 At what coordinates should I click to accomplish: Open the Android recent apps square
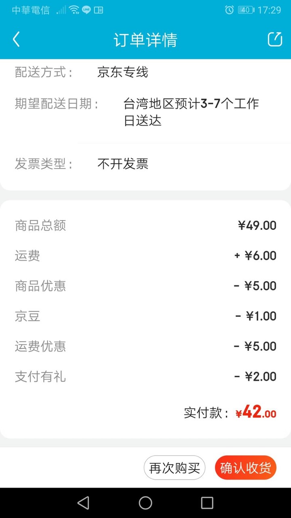[207, 503]
